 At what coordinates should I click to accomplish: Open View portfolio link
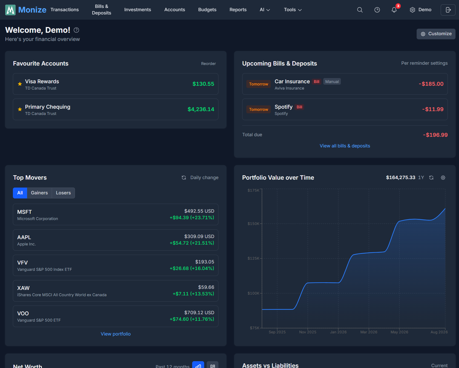(116, 334)
